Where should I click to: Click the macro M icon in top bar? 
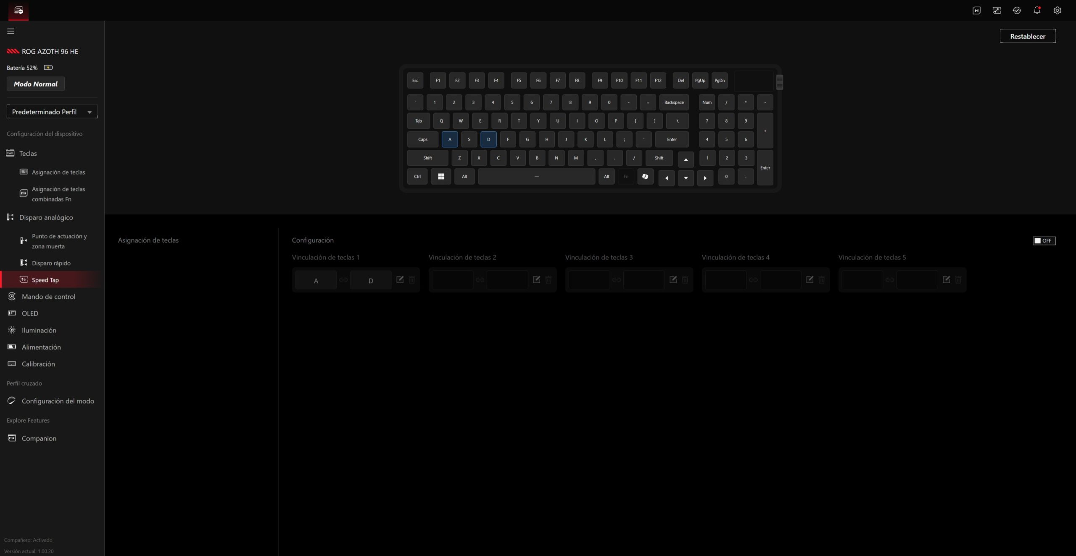point(976,10)
